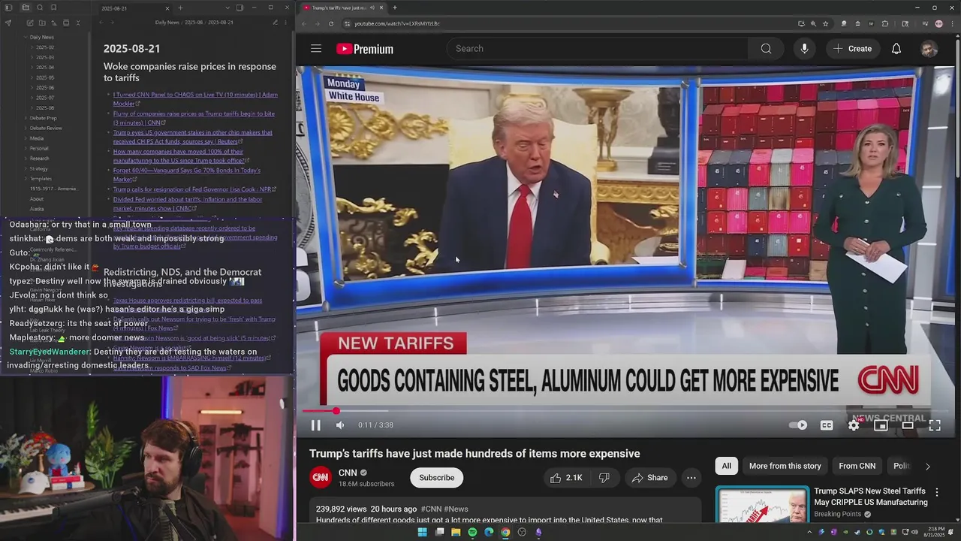
Task: Toggle Obsidian right sidebar
Action: [239, 8]
